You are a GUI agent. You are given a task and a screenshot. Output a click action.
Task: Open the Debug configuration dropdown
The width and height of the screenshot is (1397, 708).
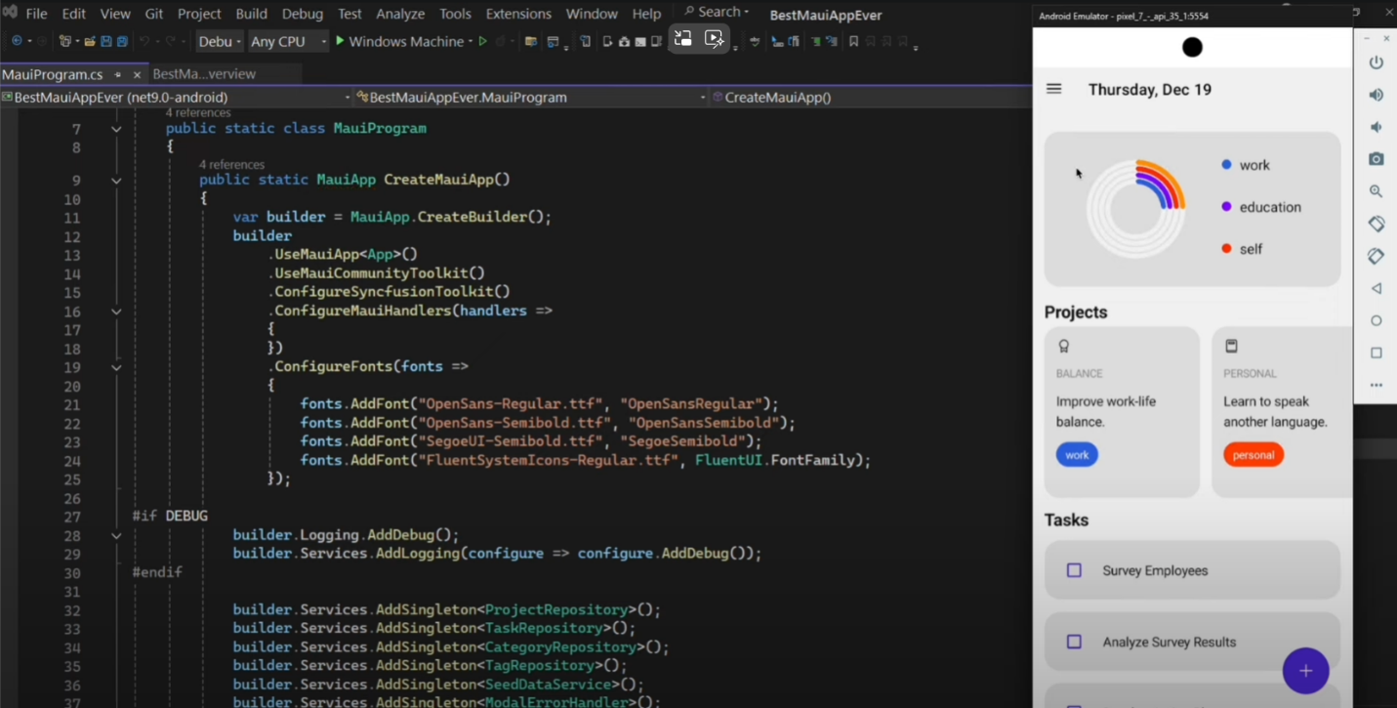[220, 41]
